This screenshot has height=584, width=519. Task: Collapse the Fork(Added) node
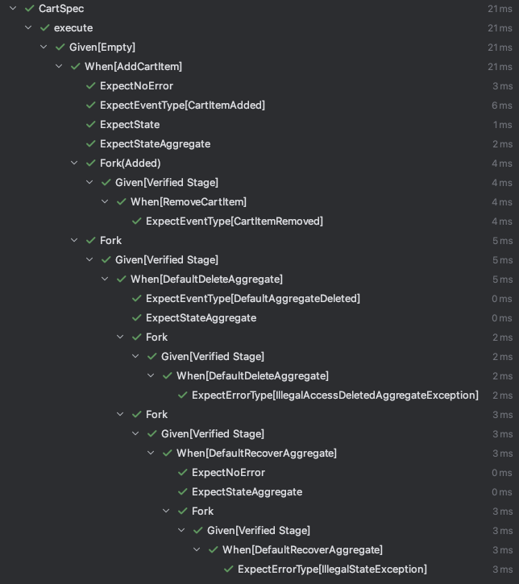point(74,164)
